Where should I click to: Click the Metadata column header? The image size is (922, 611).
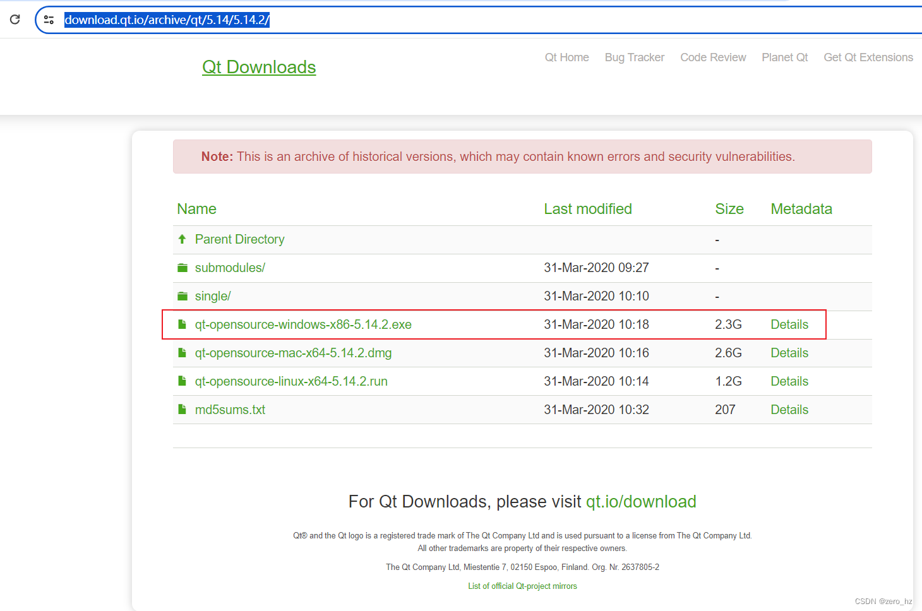pos(801,209)
